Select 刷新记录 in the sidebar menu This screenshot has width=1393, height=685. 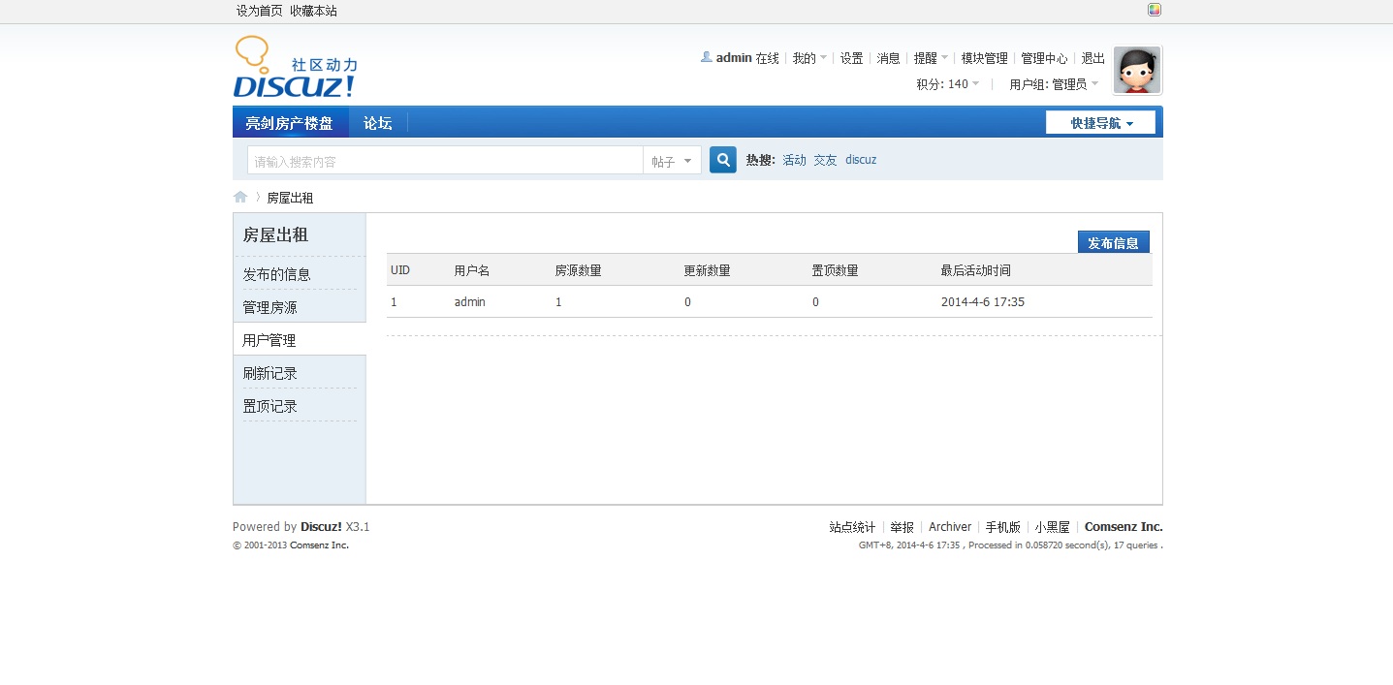(269, 373)
